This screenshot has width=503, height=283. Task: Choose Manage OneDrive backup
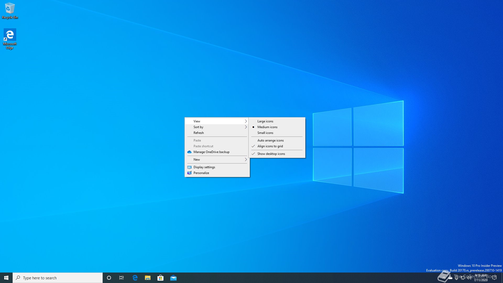click(x=217, y=152)
